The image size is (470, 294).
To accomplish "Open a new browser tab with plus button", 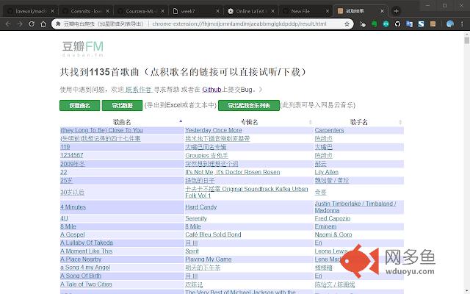I will (x=396, y=11).
